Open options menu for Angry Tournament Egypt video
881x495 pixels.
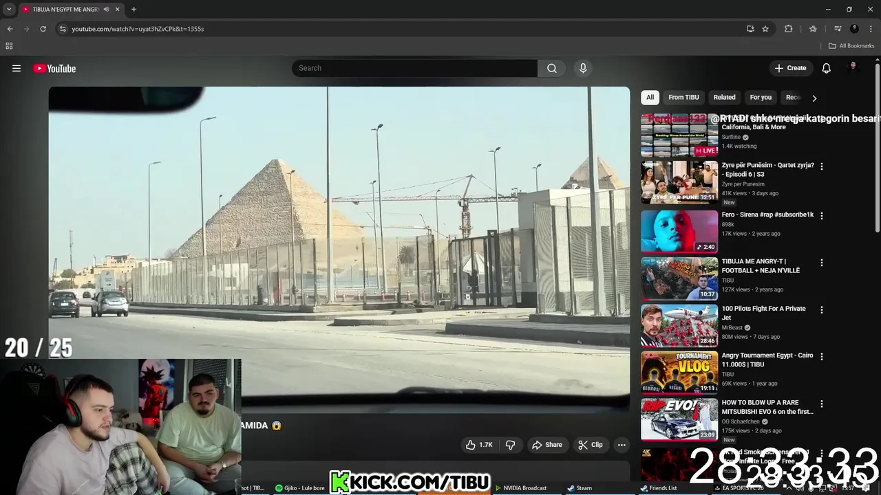point(821,356)
